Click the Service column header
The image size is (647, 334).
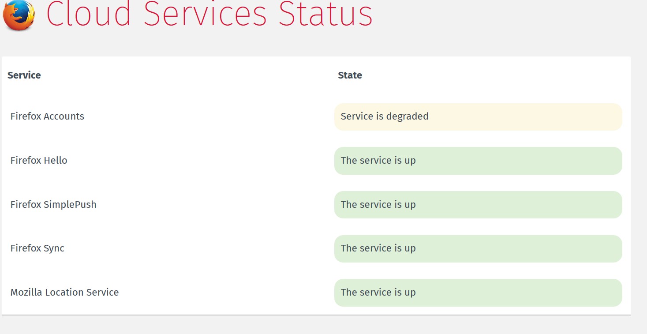click(x=24, y=75)
